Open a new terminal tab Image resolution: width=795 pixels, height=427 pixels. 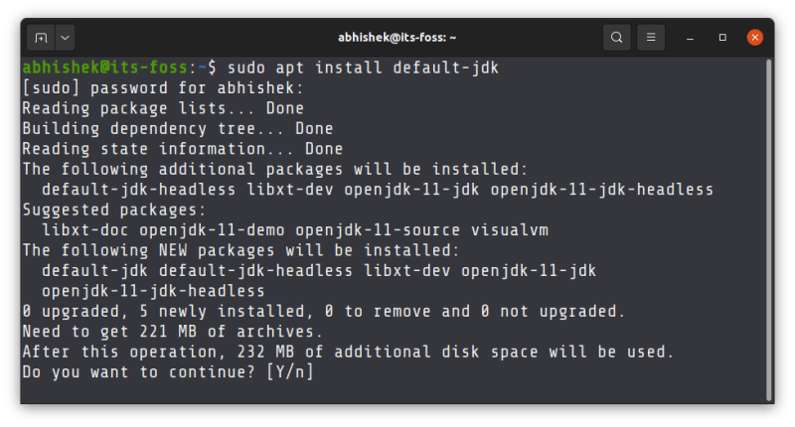coord(41,38)
